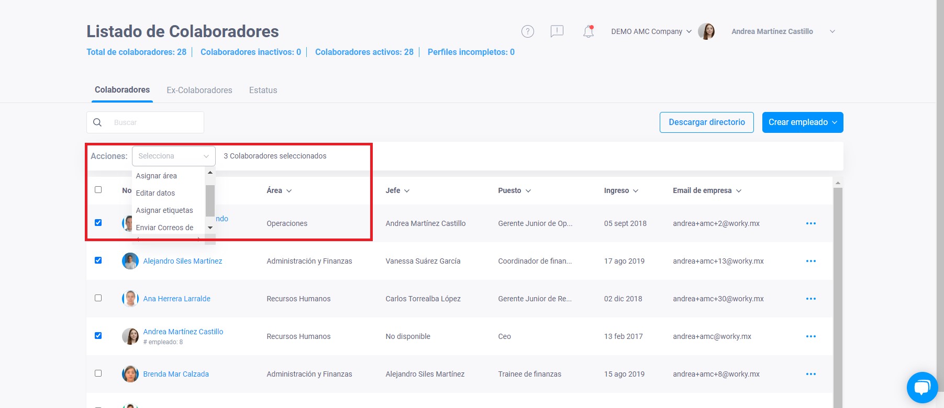The image size is (944, 408).
Task: Expand the DEMO AMC Company dropdown
Action: tap(651, 31)
